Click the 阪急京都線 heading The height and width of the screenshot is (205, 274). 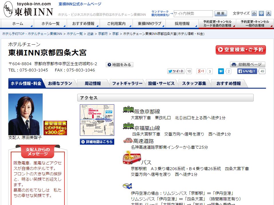click(x=147, y=112)
